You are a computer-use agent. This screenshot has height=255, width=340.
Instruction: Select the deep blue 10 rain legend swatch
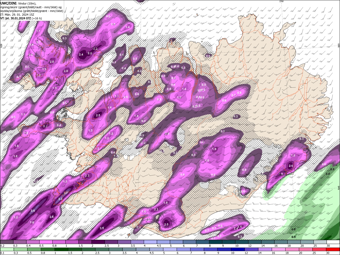[x=237, y=249]
